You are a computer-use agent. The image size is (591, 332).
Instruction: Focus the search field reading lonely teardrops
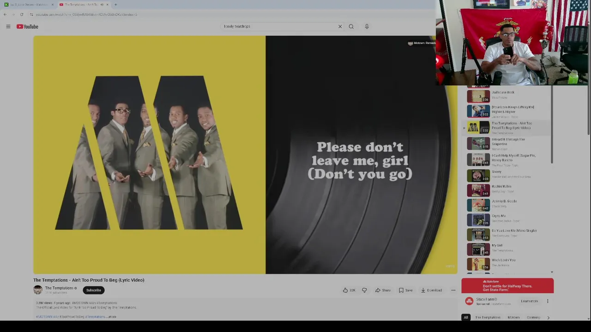point(279,26)
